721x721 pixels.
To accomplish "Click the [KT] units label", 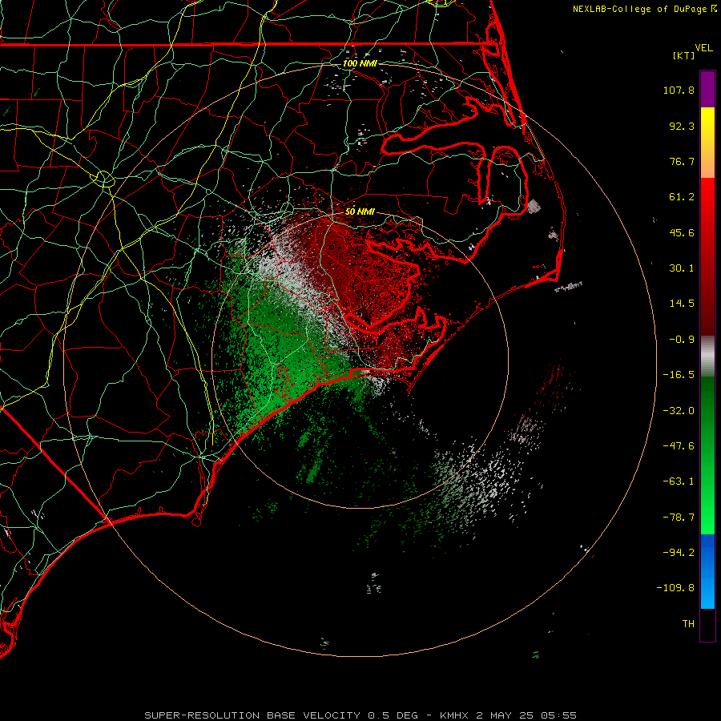I will tap(684, 55).
